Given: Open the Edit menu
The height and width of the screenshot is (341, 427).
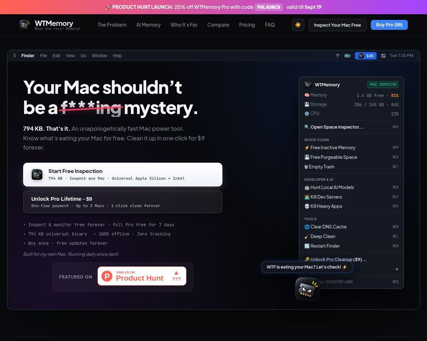Looking at the screenshot, I should click(x=56, y=56).
